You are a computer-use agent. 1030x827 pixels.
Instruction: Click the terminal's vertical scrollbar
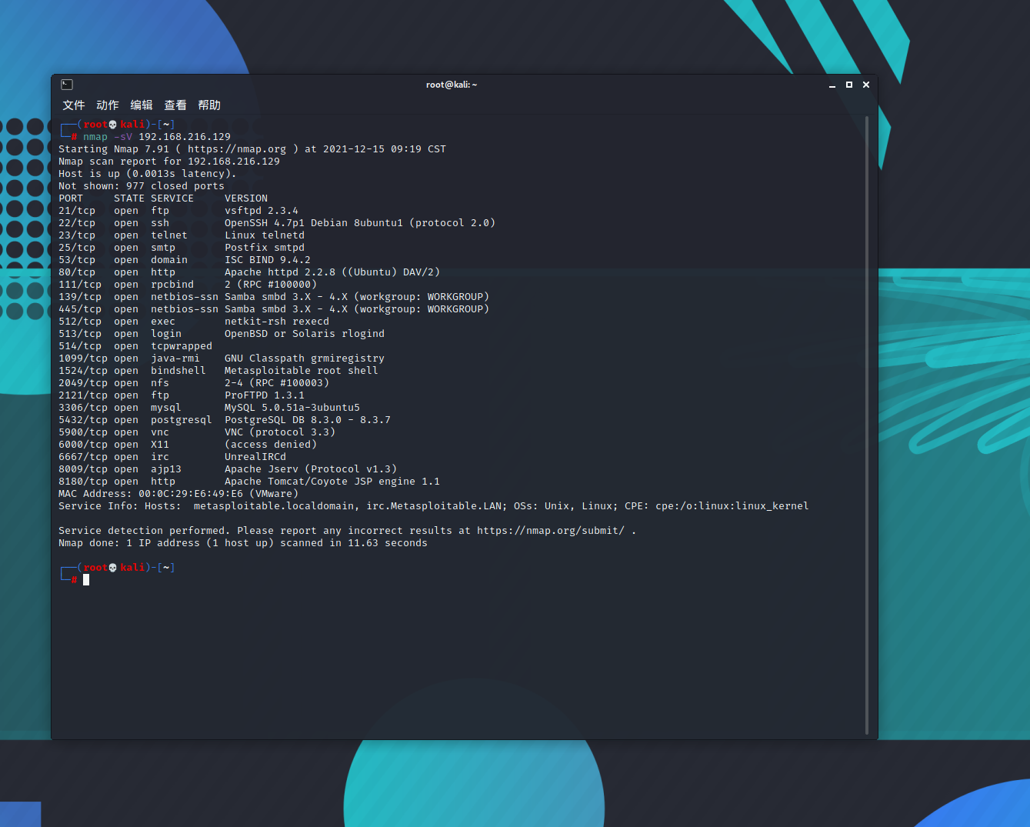pyautogui.click(x=867, y=425)
